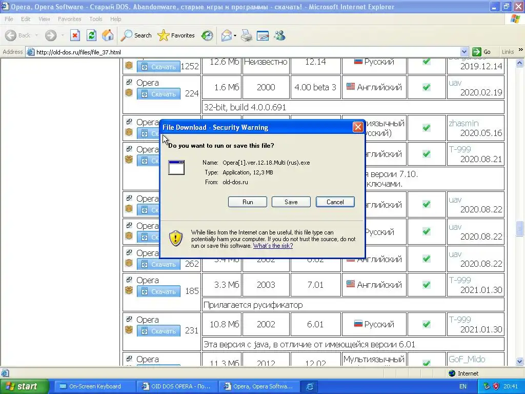The height and width of the screenshot is (394, 525).
Task: Open the Edit menu
Action: coord(26,19)
